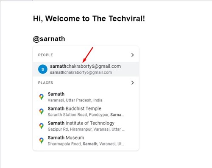Click the PLACES section header label
212x168 pixels.
(45, 83)
